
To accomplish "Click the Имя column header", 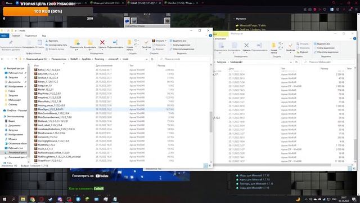I will pos(36,65).
